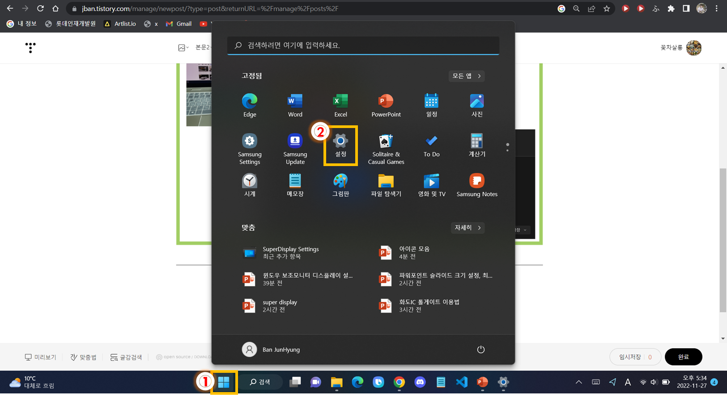Click 검색 search box on taskbar
This screenshot has width=727, height=397.
click(261, 382)
